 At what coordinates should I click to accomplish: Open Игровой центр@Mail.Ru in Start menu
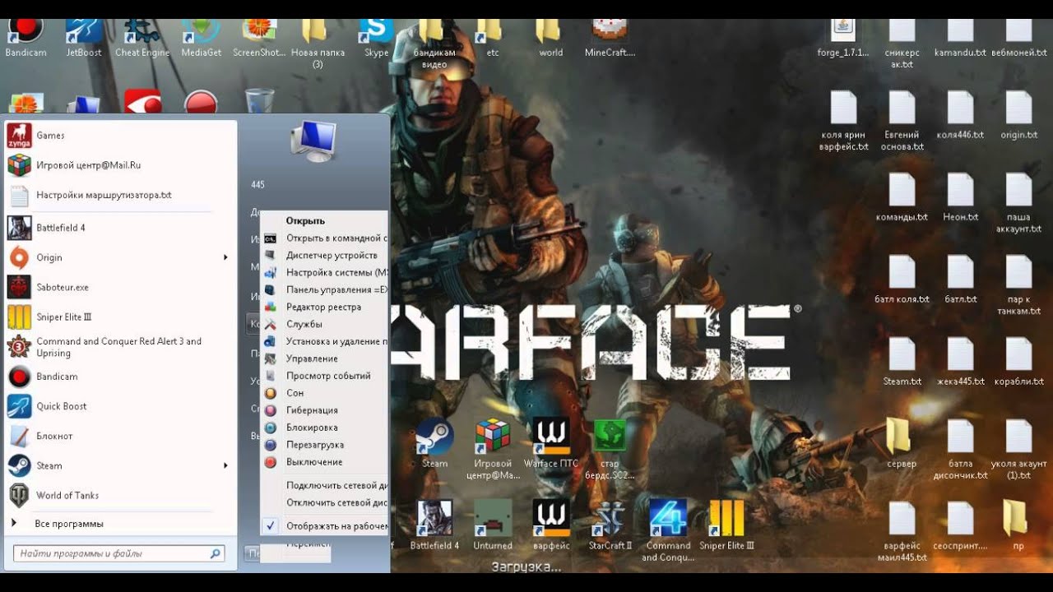point(121,165)
